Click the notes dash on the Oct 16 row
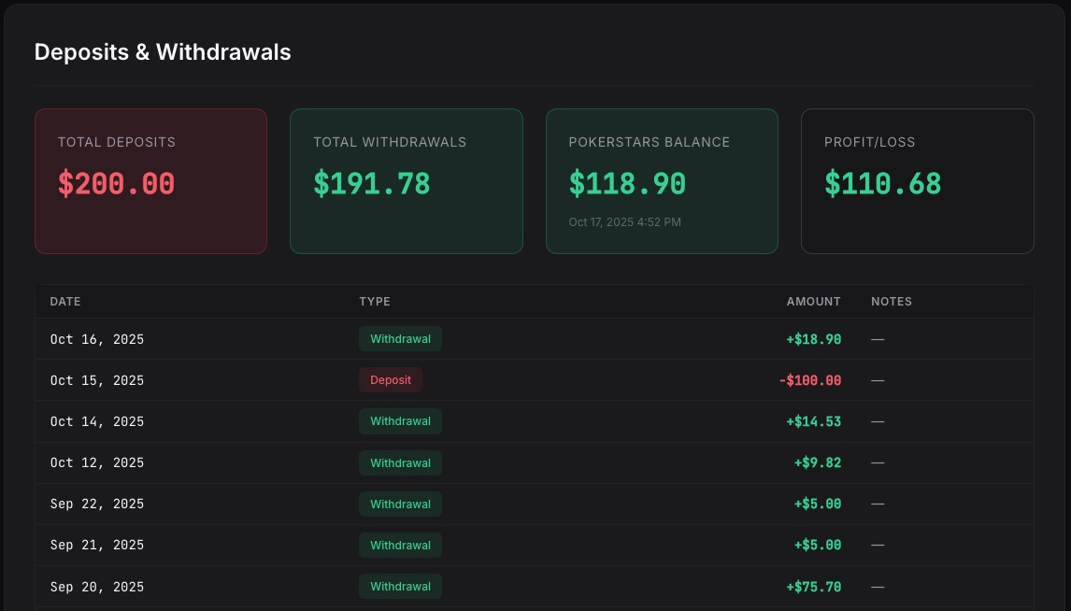This screenshot has height=611, width=1071. 878,339
